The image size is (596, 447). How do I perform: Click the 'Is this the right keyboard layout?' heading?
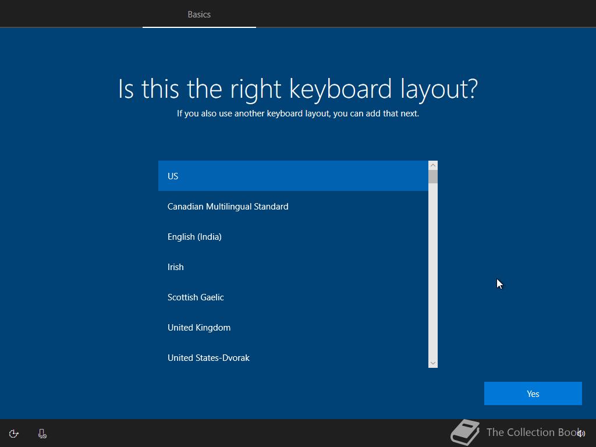[x=298, y=88]
